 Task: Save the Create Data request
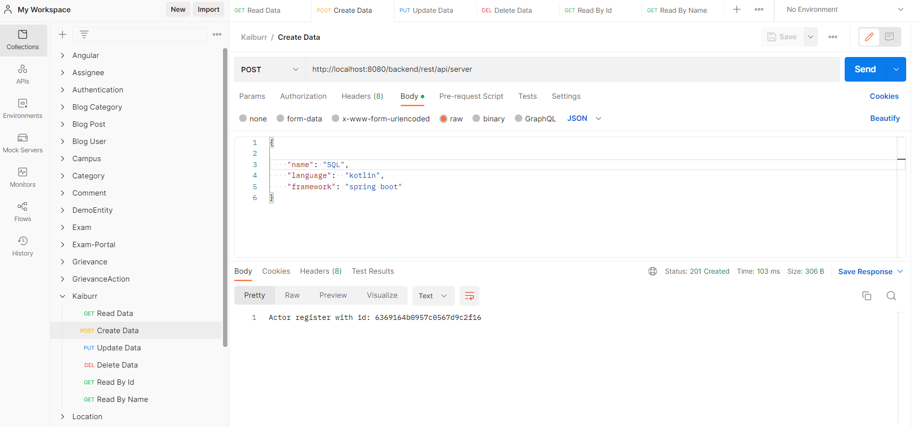pyautogui.click(x=782, y=37)
